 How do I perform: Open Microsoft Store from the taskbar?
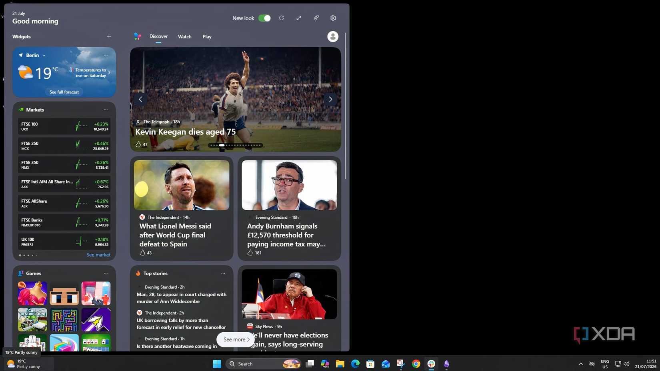[x=370, y=364]
